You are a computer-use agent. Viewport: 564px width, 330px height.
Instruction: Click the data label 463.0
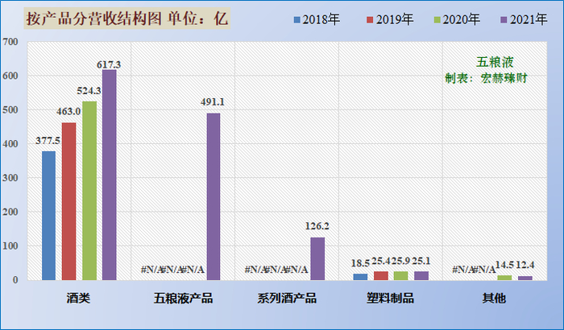coord(68,111)
